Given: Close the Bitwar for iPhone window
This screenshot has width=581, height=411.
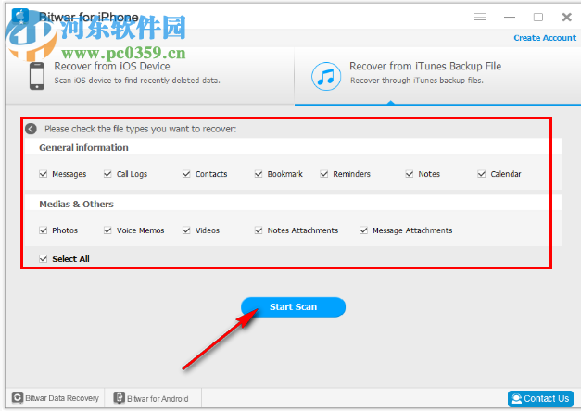Looking at the screenshot, I should click(566, 17).
